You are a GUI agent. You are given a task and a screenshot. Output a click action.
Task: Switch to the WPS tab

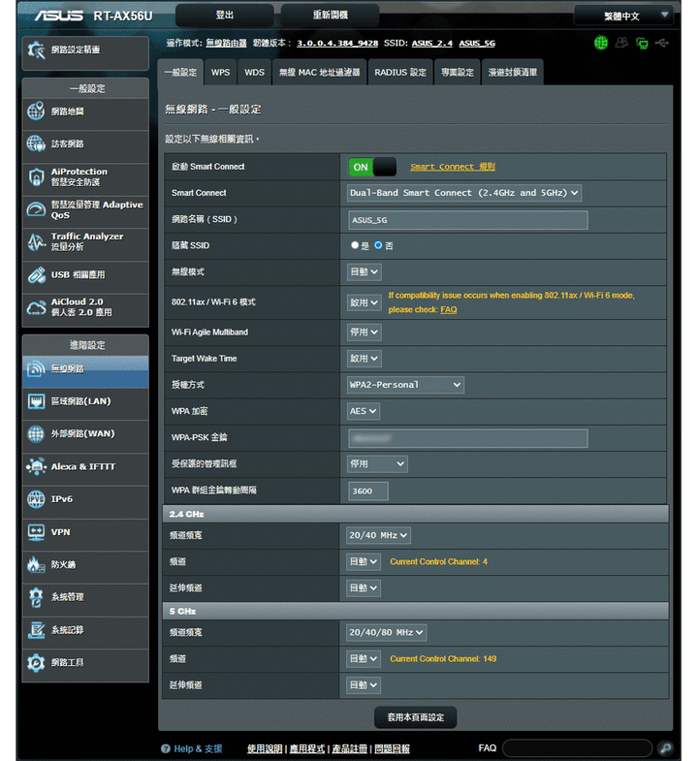coord(220,73)
